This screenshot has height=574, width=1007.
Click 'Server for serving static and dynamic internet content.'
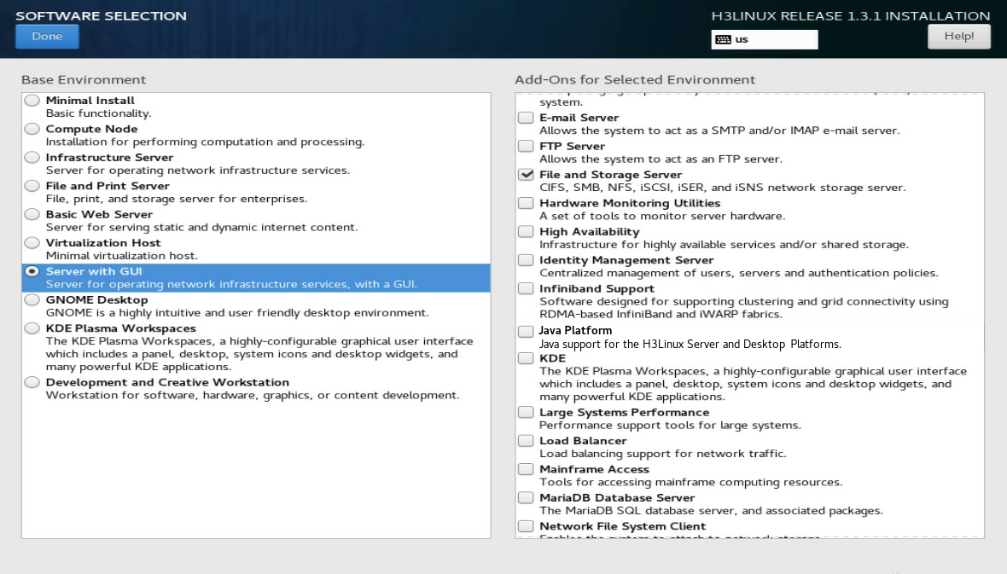click(201, 227)
